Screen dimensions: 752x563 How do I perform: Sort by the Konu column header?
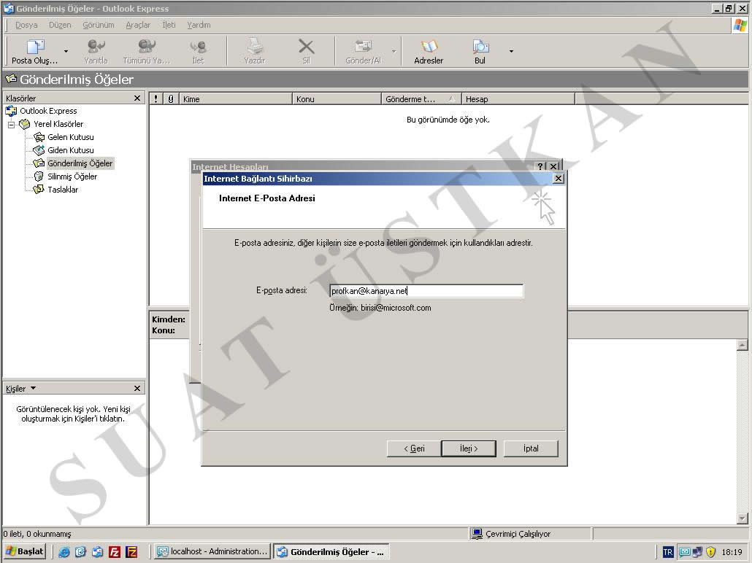pyautogui.click(x=337, y=98)
